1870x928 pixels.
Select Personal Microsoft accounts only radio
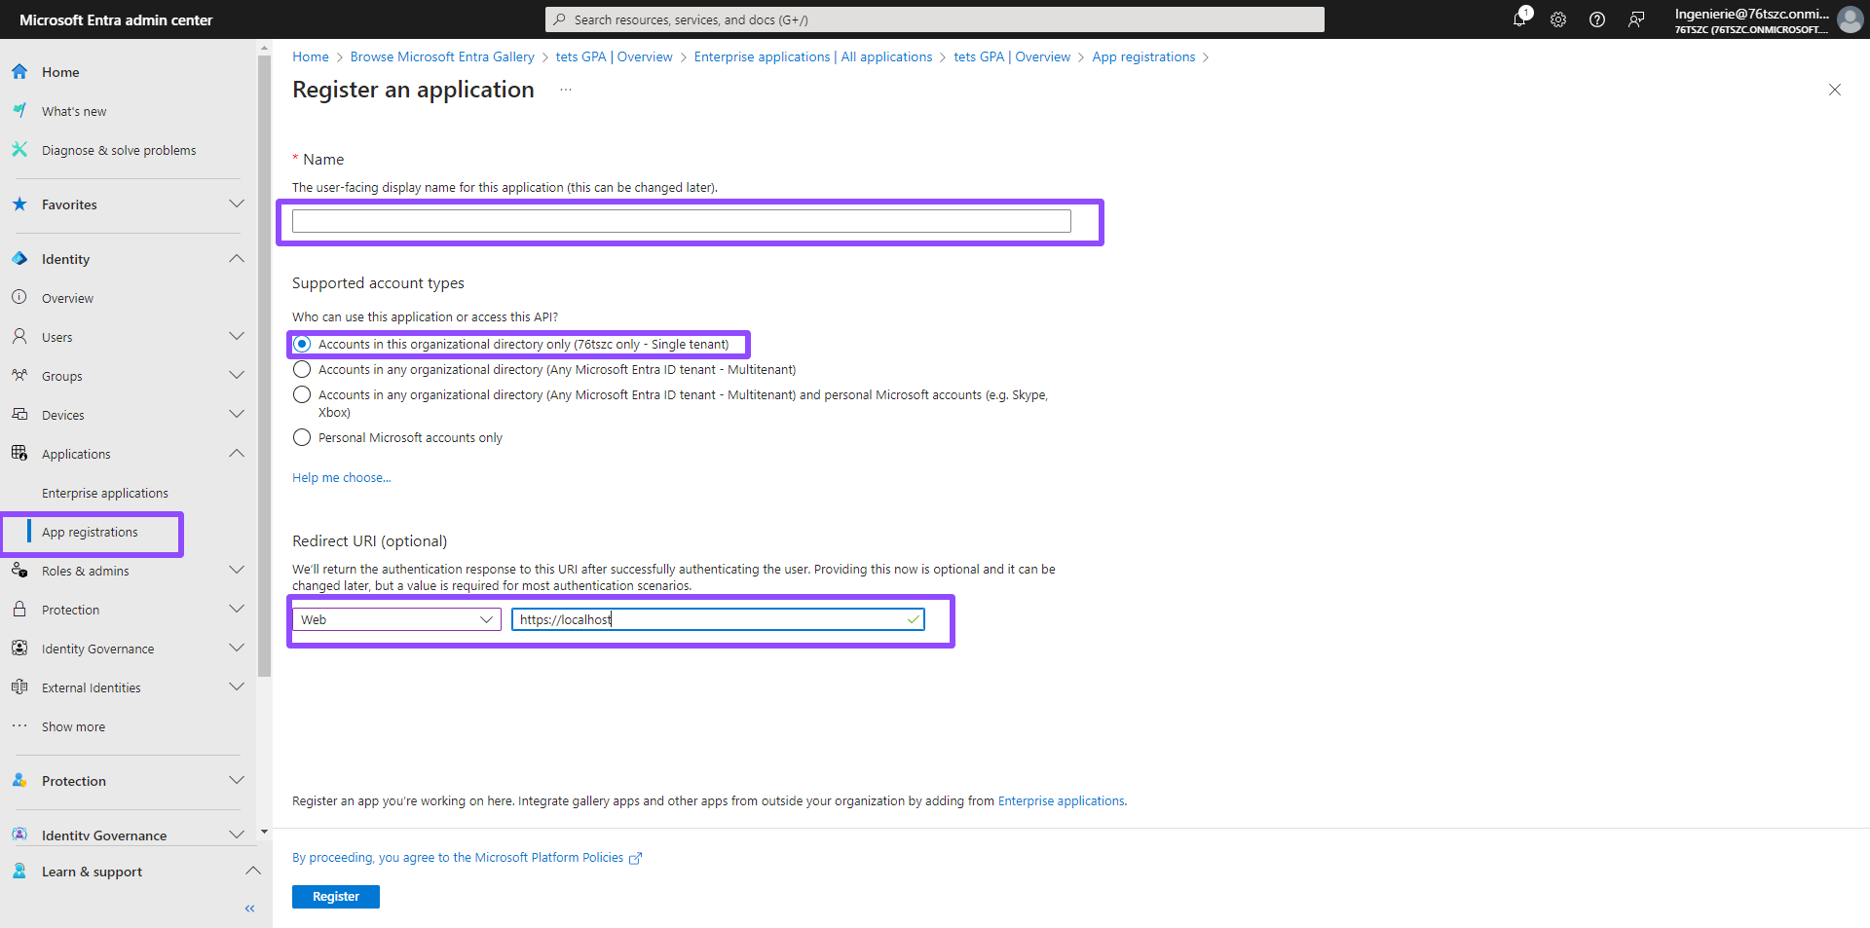point(302,437)
